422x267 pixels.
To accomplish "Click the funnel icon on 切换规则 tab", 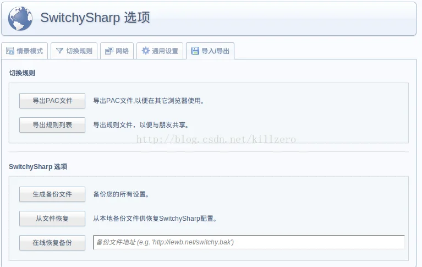I will (59, 51).
